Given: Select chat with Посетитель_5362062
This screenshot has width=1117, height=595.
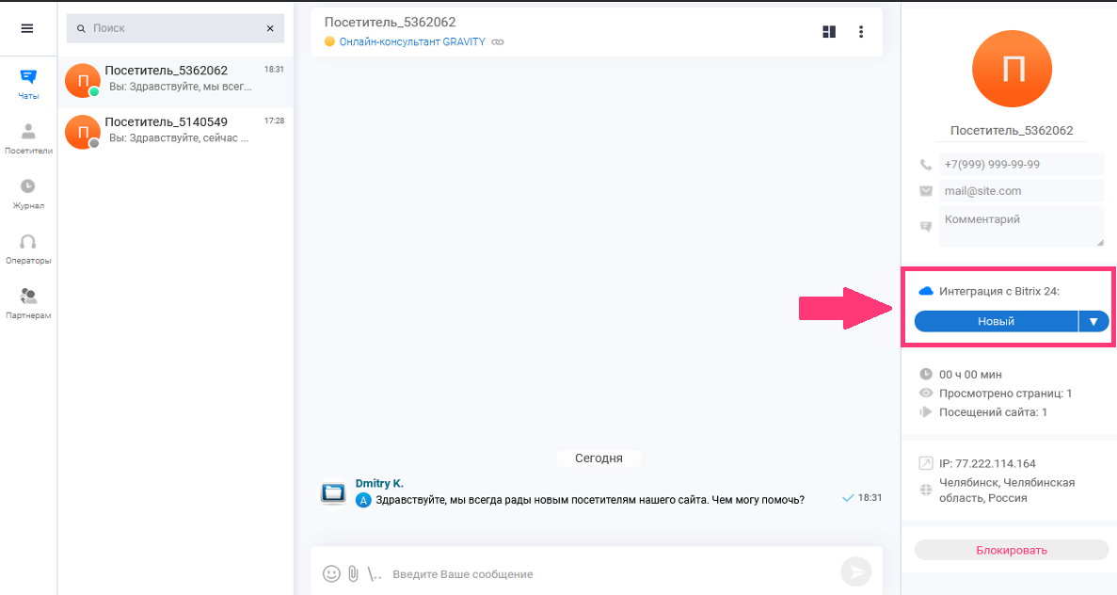Looking at the screenshot, I should point(175,79).
